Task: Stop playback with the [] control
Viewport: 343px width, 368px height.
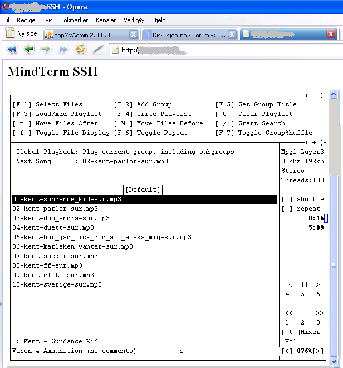Action: 305,313
